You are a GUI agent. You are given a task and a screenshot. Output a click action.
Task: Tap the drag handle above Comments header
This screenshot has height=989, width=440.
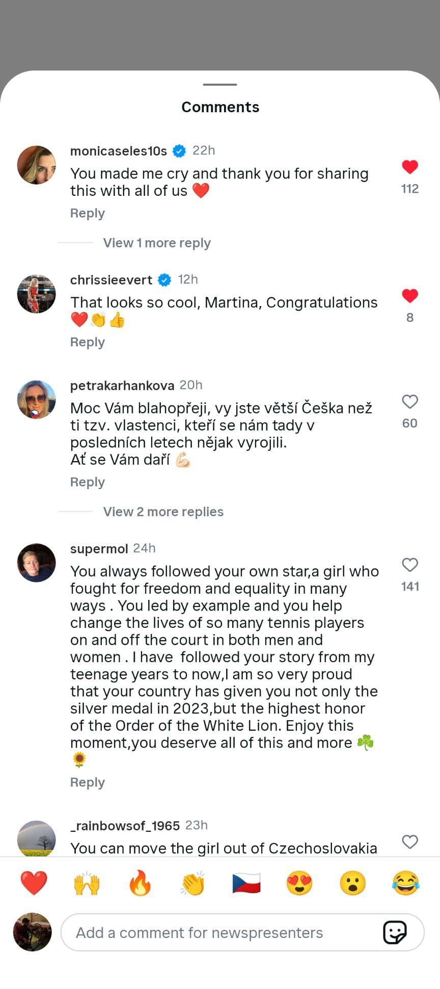(x=220, y=85)
